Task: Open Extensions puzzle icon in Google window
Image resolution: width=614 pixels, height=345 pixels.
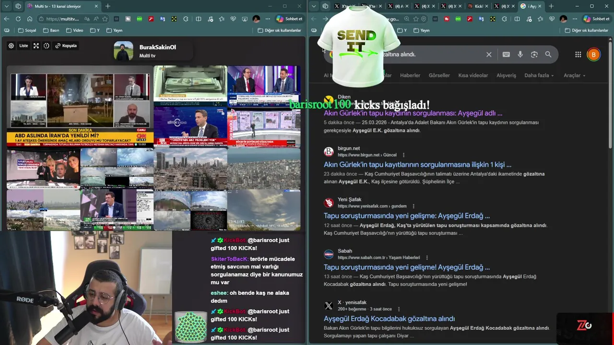Action: 504,19
